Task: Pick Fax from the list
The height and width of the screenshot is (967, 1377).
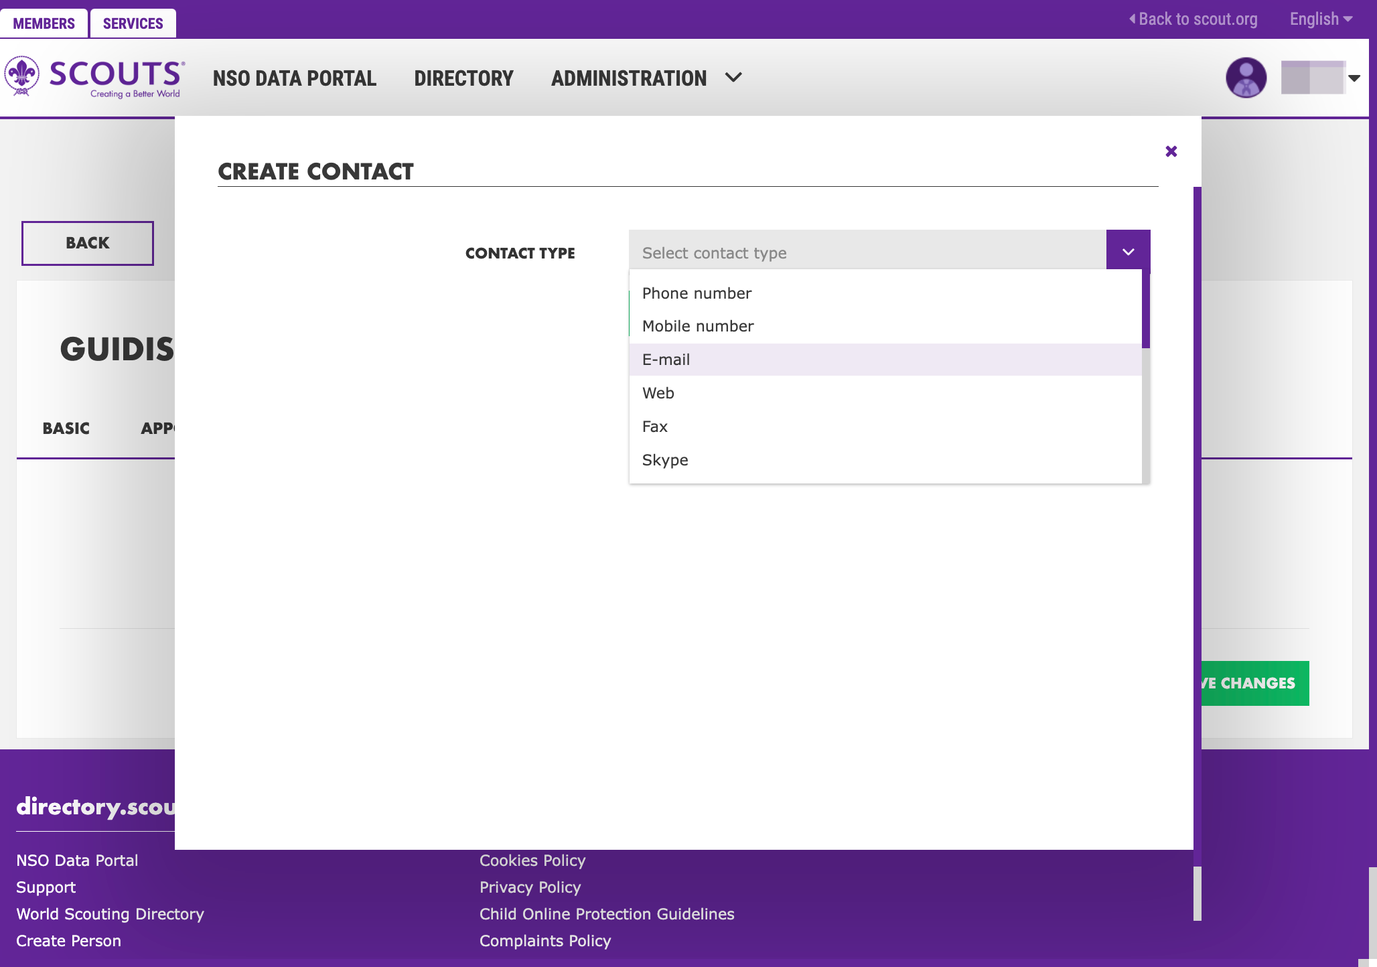Action: (x=885, y=427)
